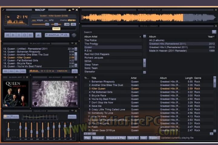Click the volume slider handle
Viewport: 218px width, 145px height.
click(x=47, y=24)
